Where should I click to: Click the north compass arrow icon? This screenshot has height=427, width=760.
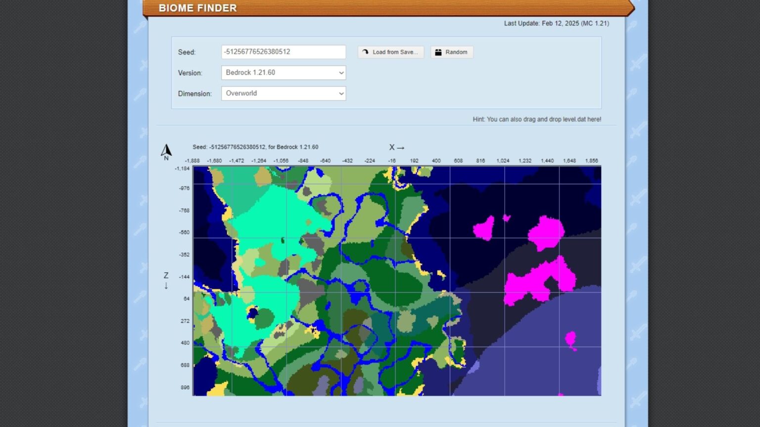[x=166, y=151]
